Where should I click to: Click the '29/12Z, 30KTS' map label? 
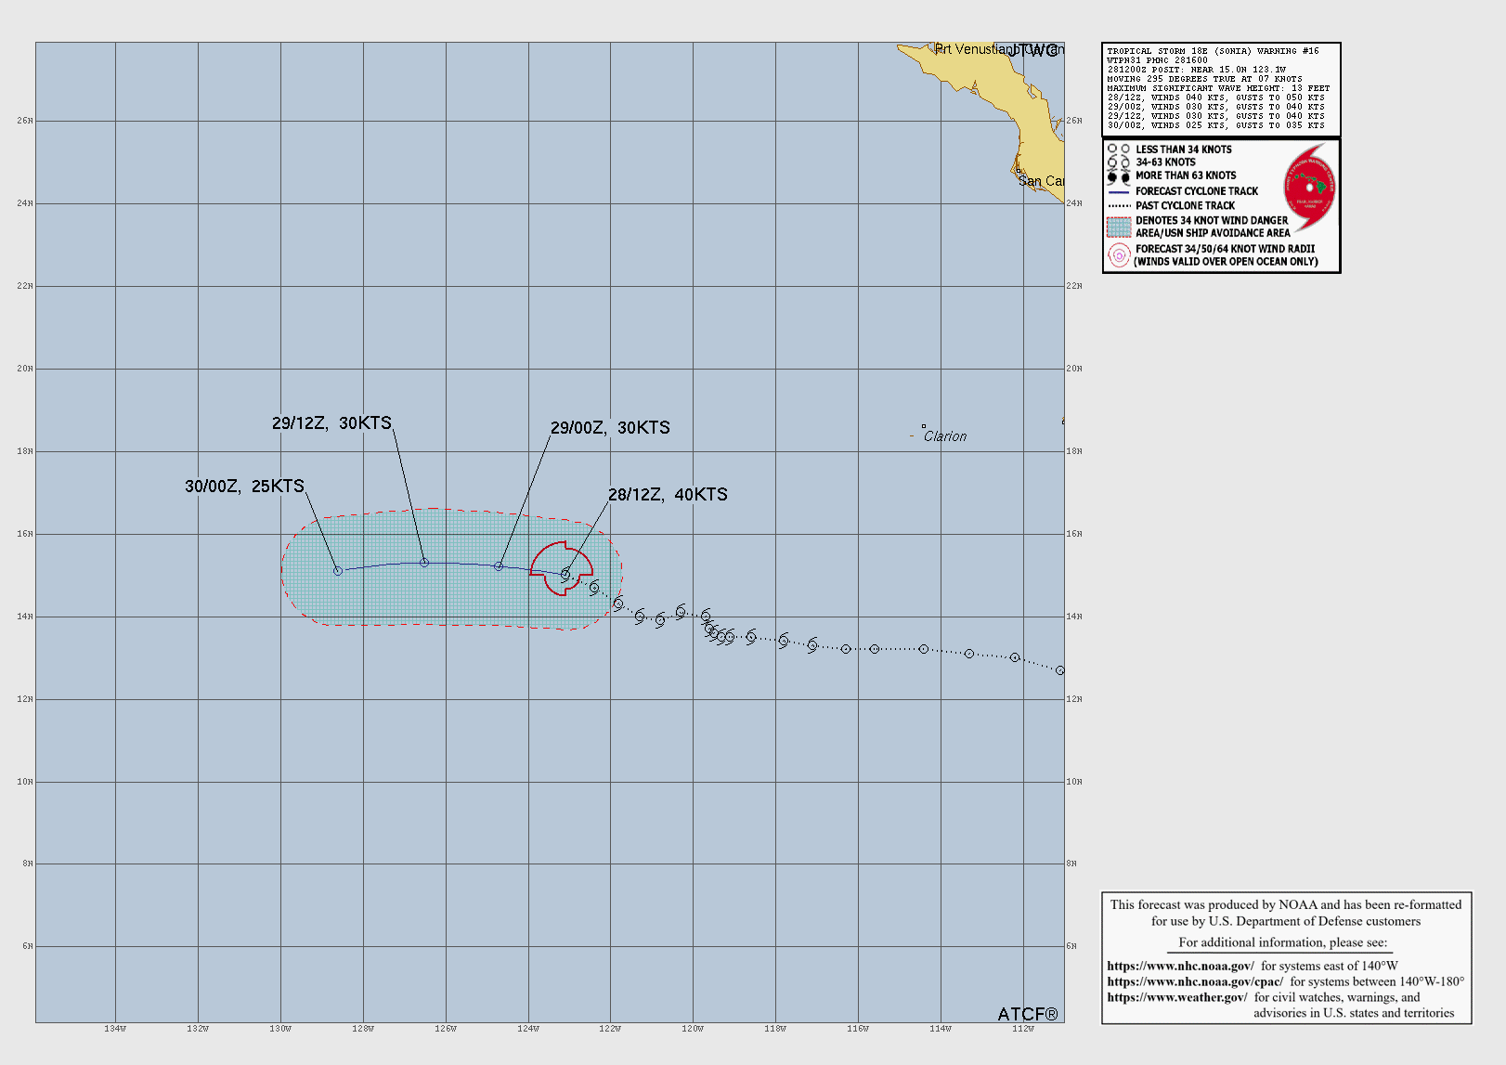click(x=331, y=423)
